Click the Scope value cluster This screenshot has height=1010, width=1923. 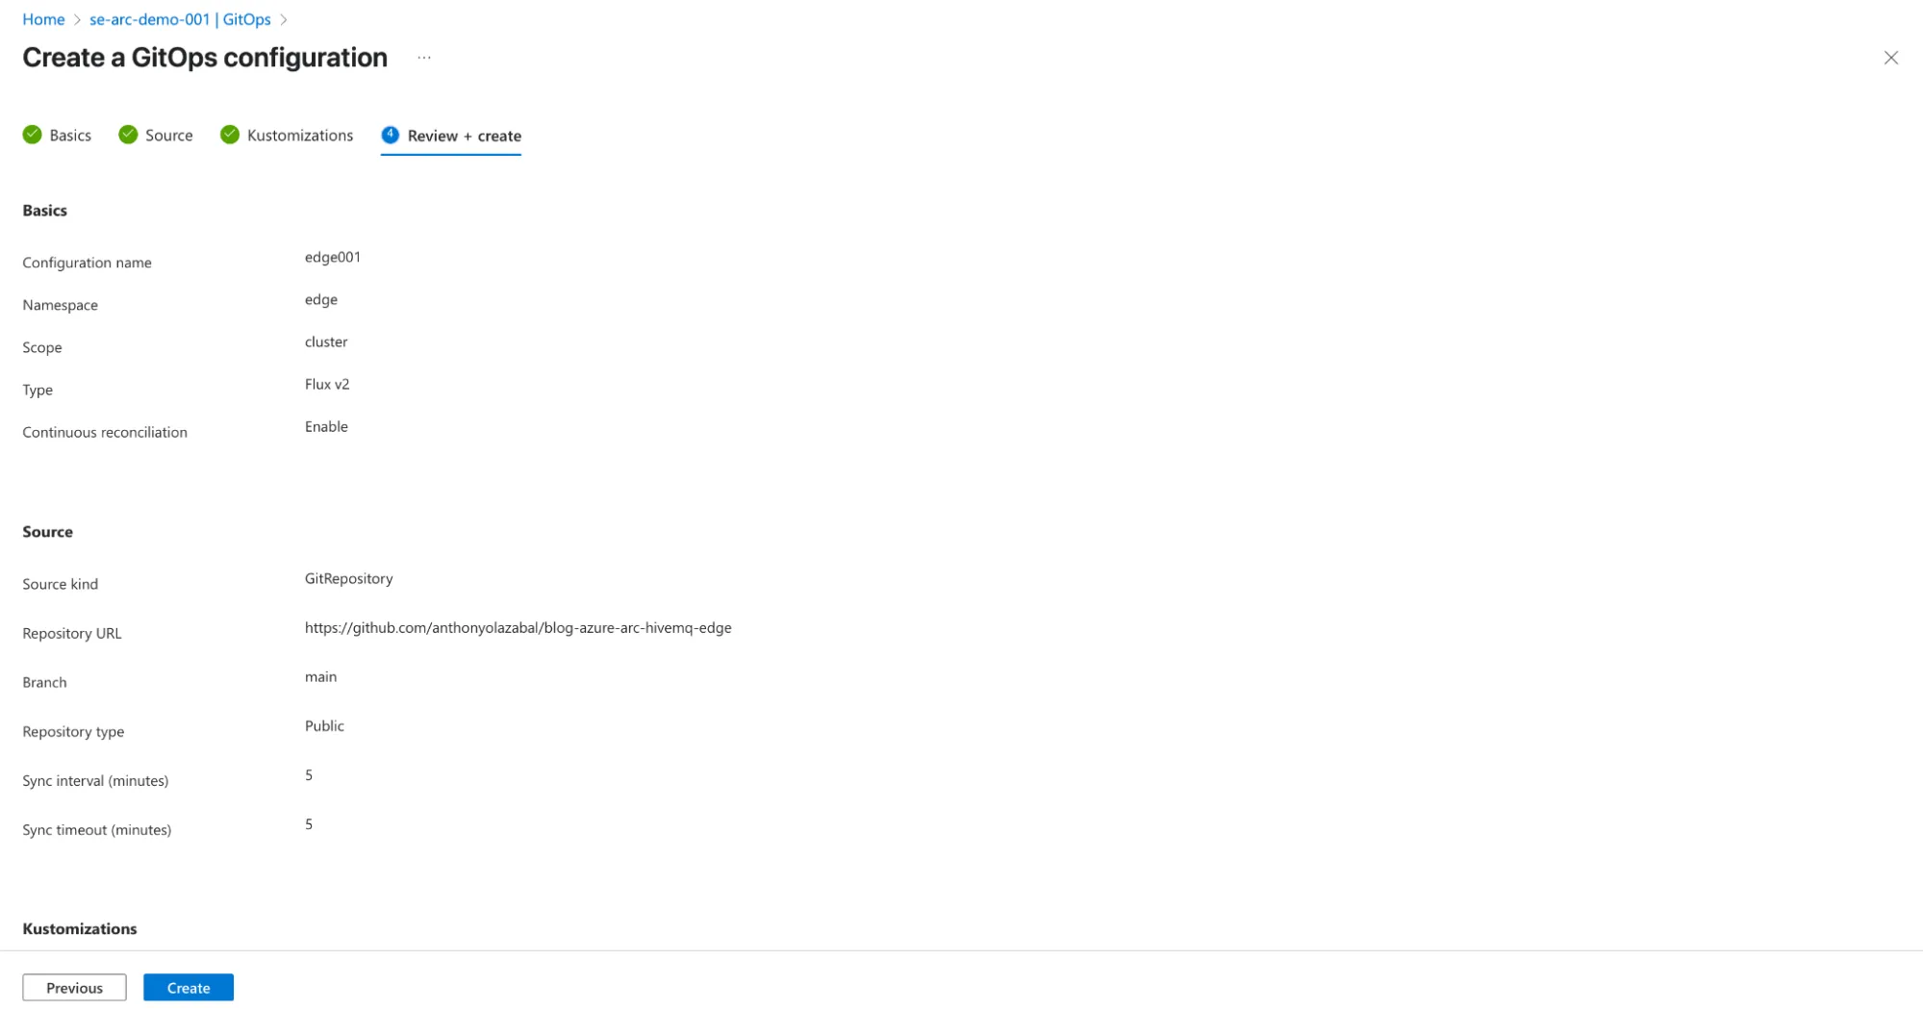326,341
